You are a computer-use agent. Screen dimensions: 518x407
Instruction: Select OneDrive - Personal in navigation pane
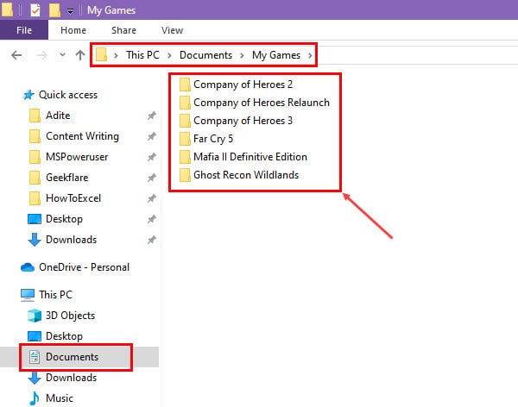tap(85, 267)
